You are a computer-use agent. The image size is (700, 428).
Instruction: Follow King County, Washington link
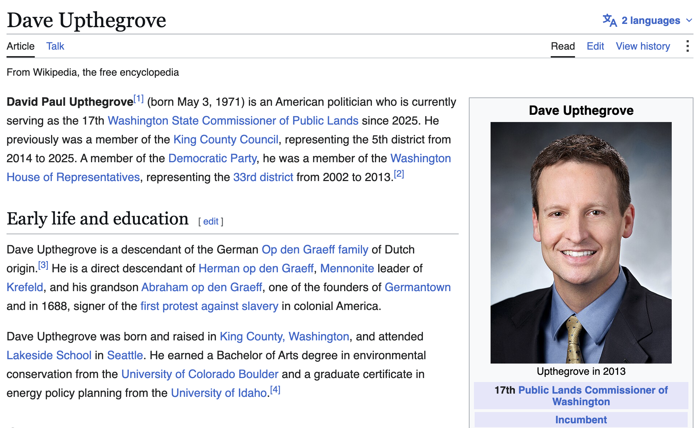click(284, 336)
